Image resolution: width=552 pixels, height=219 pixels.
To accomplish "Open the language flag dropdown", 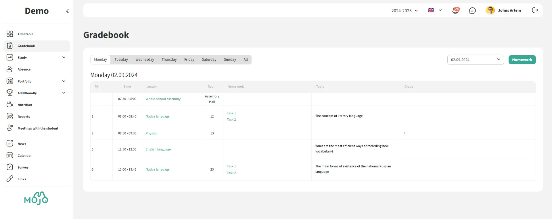I will [435, 10].
